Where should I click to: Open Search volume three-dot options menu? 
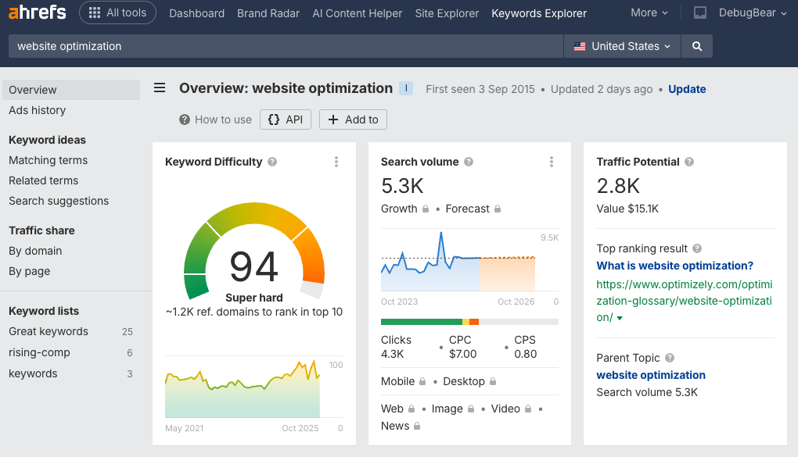pyautogui.click(x=552, y=162)
